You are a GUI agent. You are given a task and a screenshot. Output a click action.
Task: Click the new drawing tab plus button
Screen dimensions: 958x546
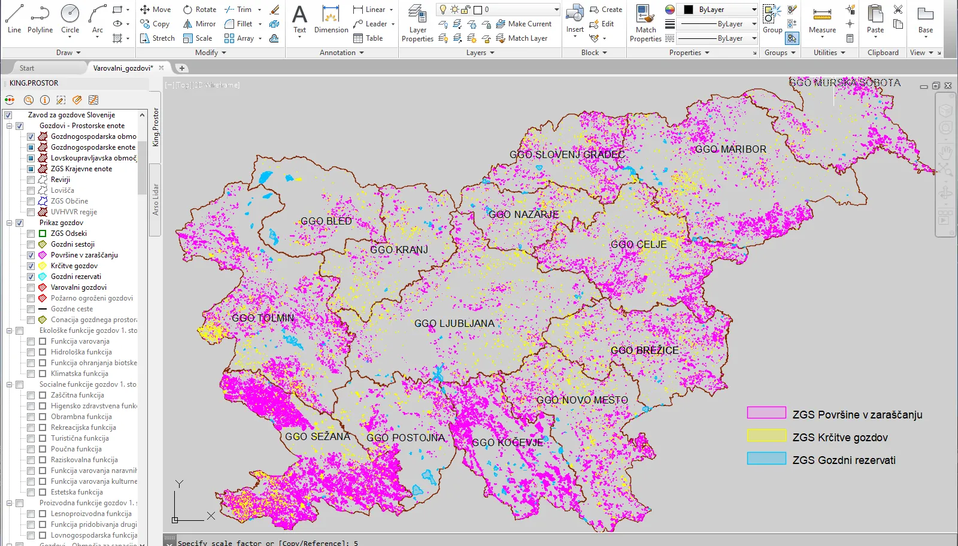coord(181,68)
